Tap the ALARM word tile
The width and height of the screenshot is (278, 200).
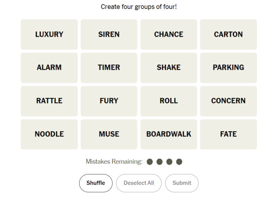coord(49,68)
